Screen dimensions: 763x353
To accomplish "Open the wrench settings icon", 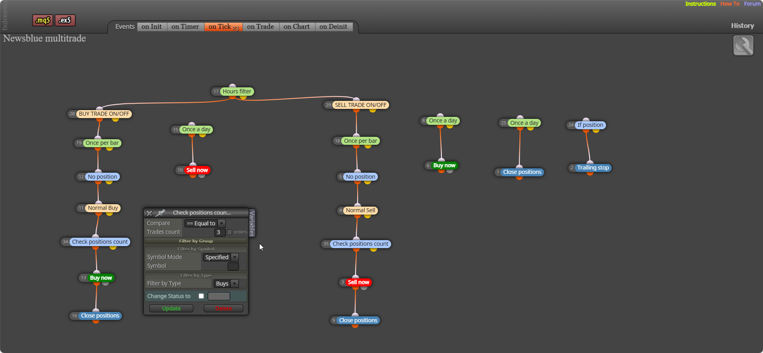I will pyautogui.click(x=743, y=46).
